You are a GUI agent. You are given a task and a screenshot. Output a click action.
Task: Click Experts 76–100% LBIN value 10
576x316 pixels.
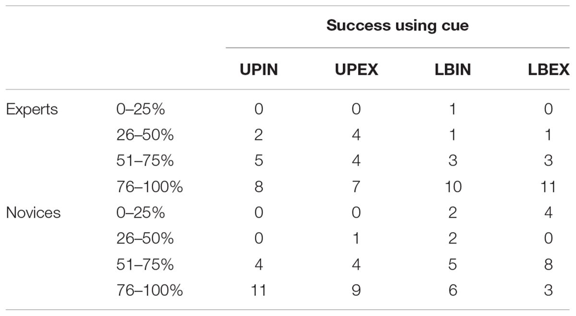(452, 187)
